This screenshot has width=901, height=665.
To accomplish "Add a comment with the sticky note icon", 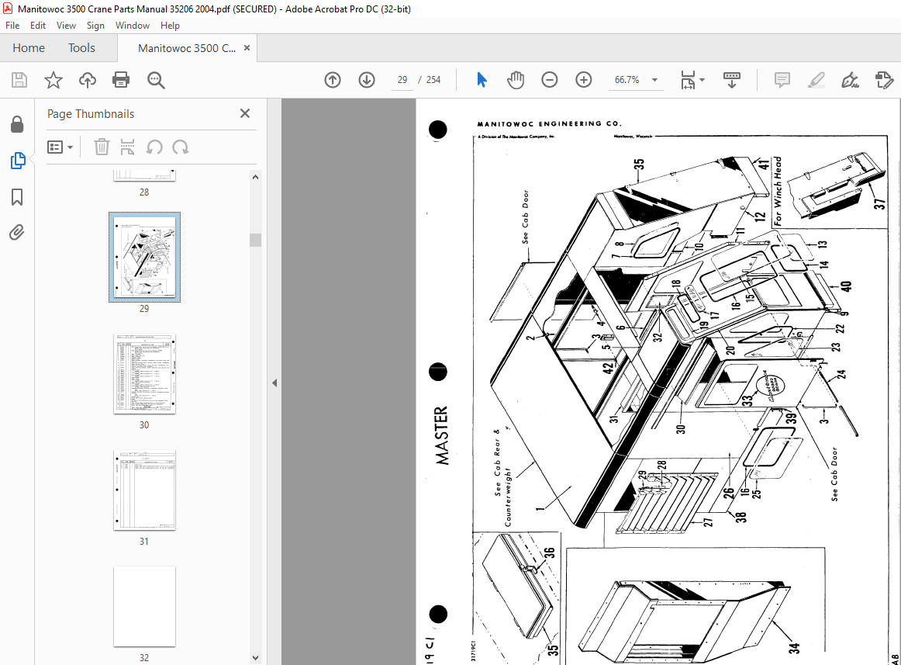I will click(x=782, y=80).
